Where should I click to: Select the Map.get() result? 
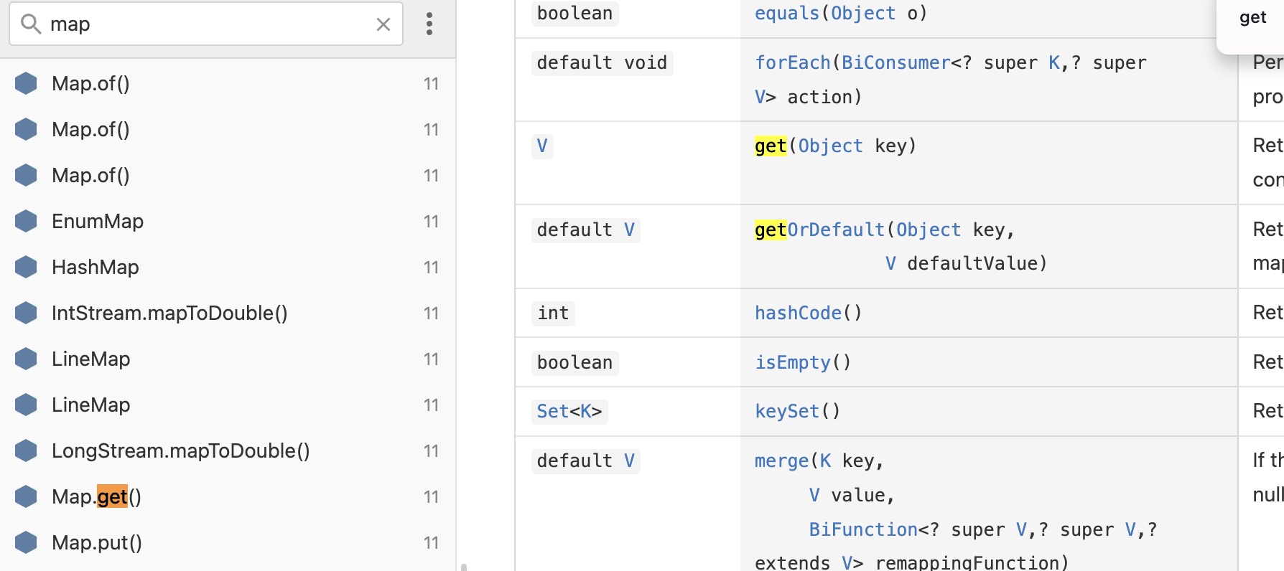coord(228,496)
